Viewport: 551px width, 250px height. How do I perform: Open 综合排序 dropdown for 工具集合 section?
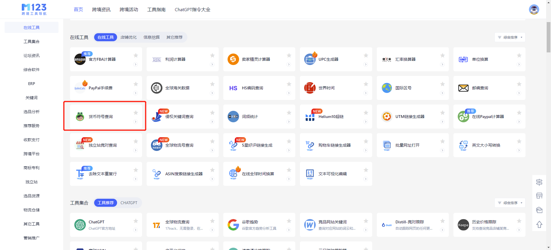(x=510, y=203)
